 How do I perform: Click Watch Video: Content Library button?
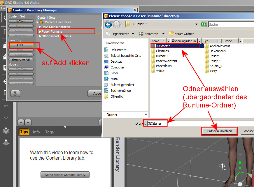coord(65,175)
